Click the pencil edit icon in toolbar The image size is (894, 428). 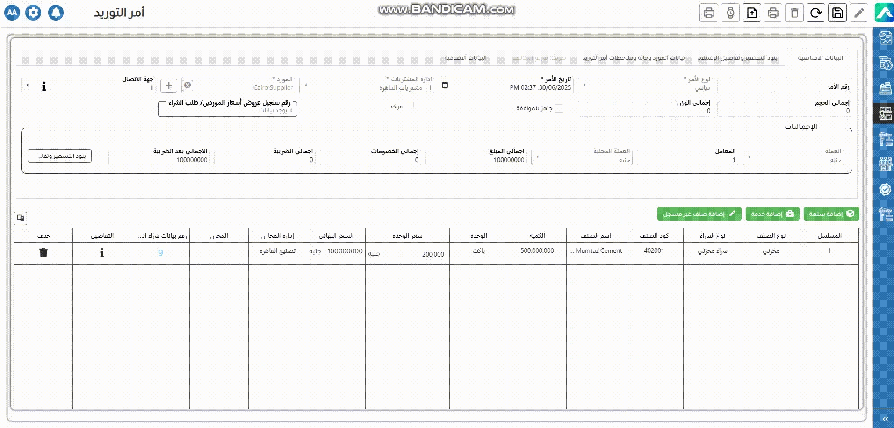[x=859, y=13]
